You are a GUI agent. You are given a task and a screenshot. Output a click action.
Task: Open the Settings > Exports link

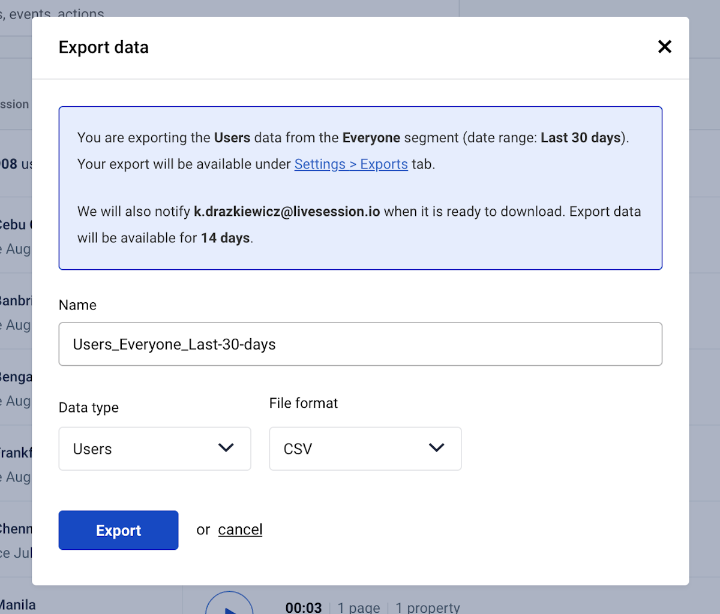click(351, 164)
